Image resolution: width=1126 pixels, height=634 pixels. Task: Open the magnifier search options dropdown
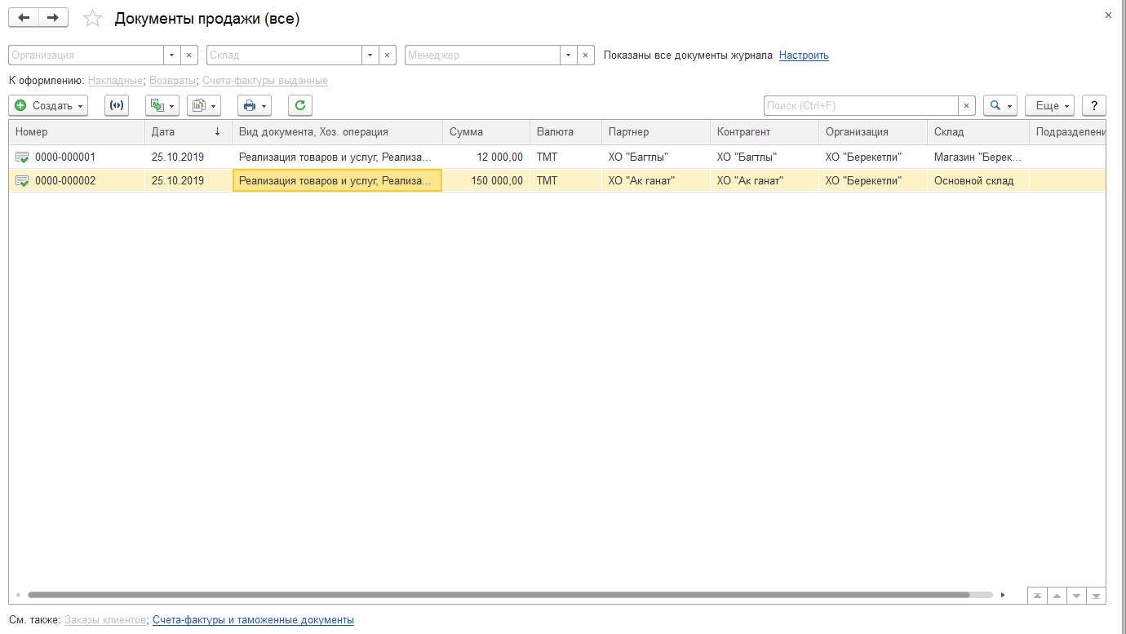tap(1000, 105)
